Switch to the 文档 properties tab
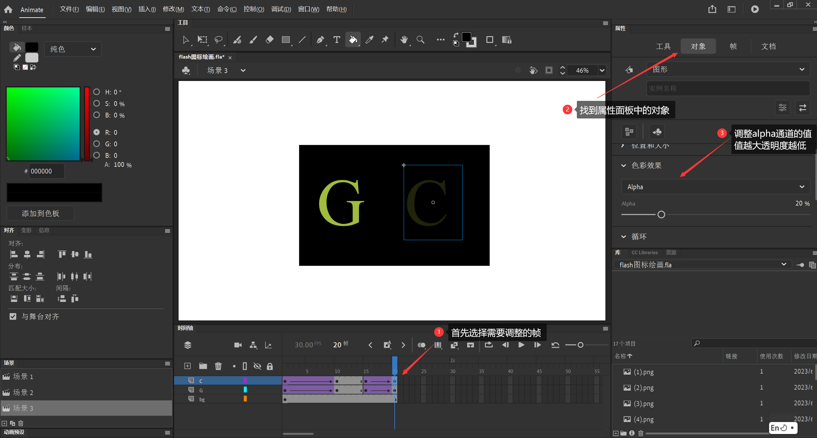 [769, 46]
